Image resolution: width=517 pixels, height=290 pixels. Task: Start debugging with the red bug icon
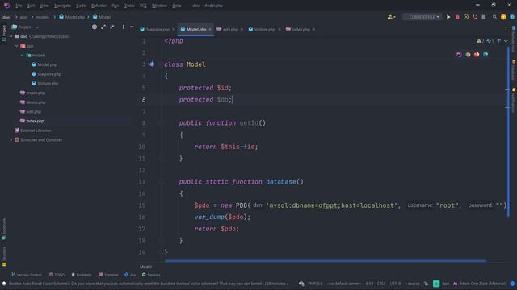point(457,17)
